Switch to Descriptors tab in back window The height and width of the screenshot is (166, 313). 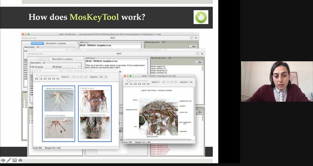point(37,43)
